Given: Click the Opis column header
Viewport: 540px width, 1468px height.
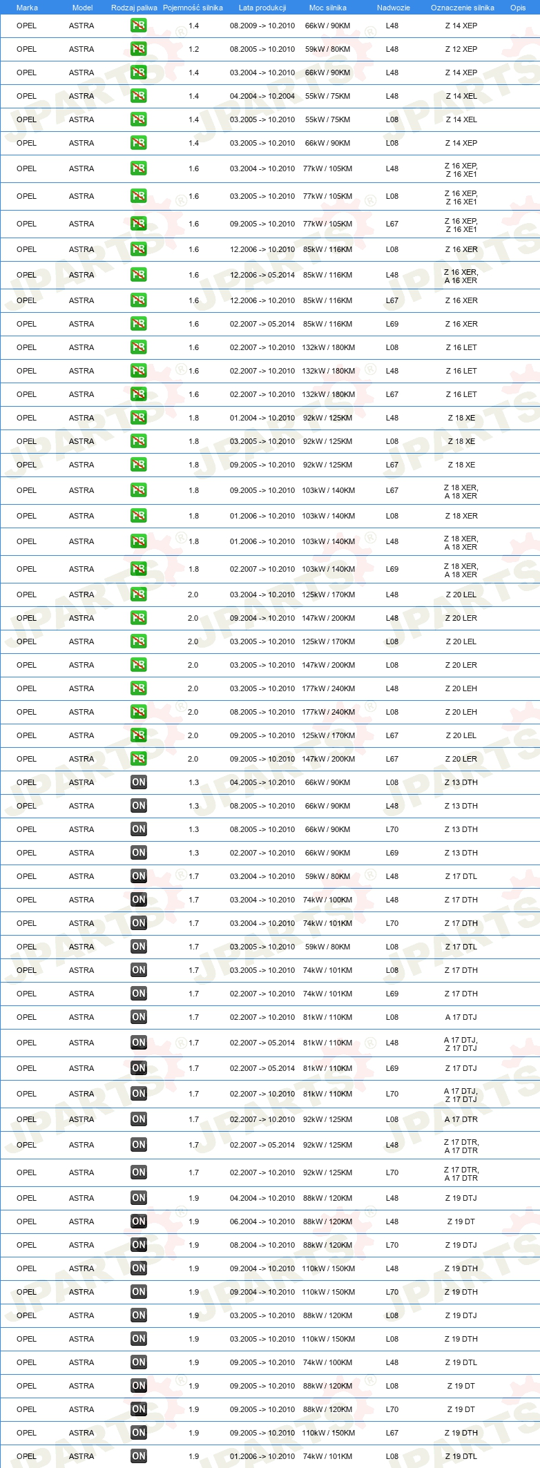Looking at the screenshot, I should click(x=518, y=8).
